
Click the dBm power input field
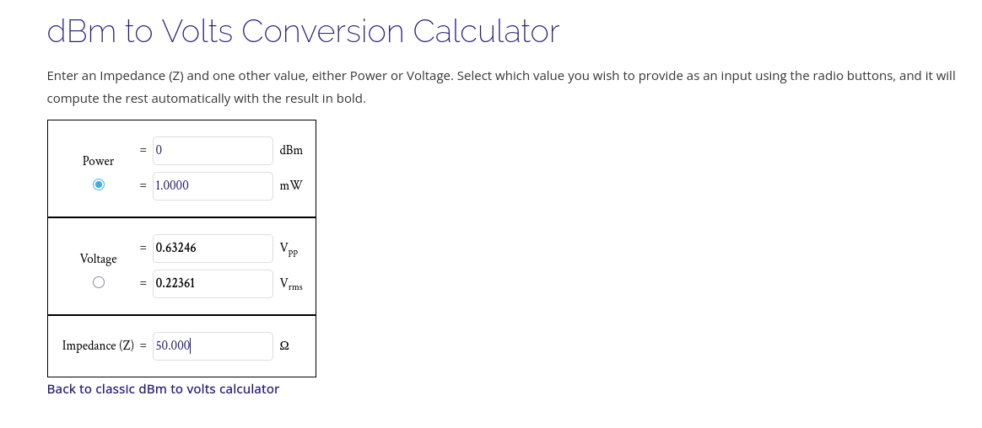point(213,151)
